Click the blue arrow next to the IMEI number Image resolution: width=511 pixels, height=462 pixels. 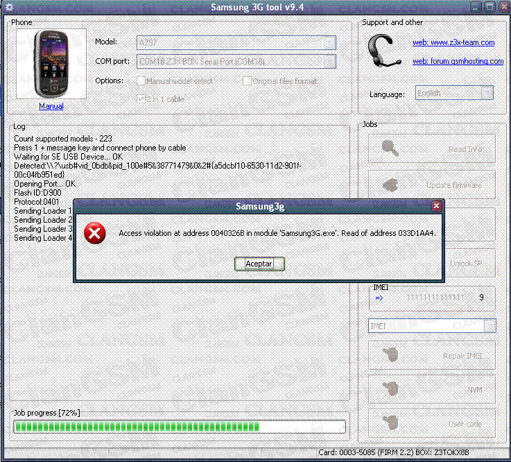click(x=379, y=298)
